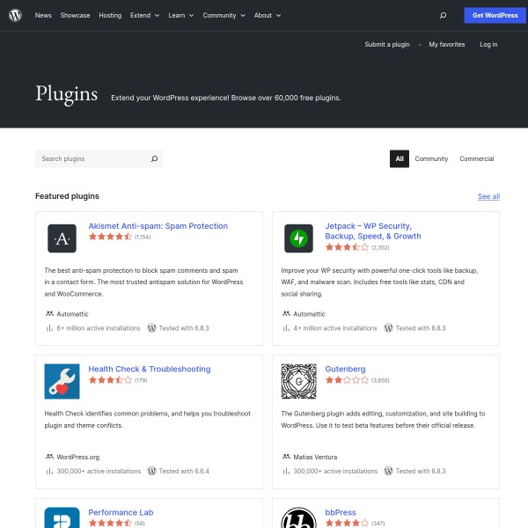Click the WordPress logo in header

[x=15, y=15]
